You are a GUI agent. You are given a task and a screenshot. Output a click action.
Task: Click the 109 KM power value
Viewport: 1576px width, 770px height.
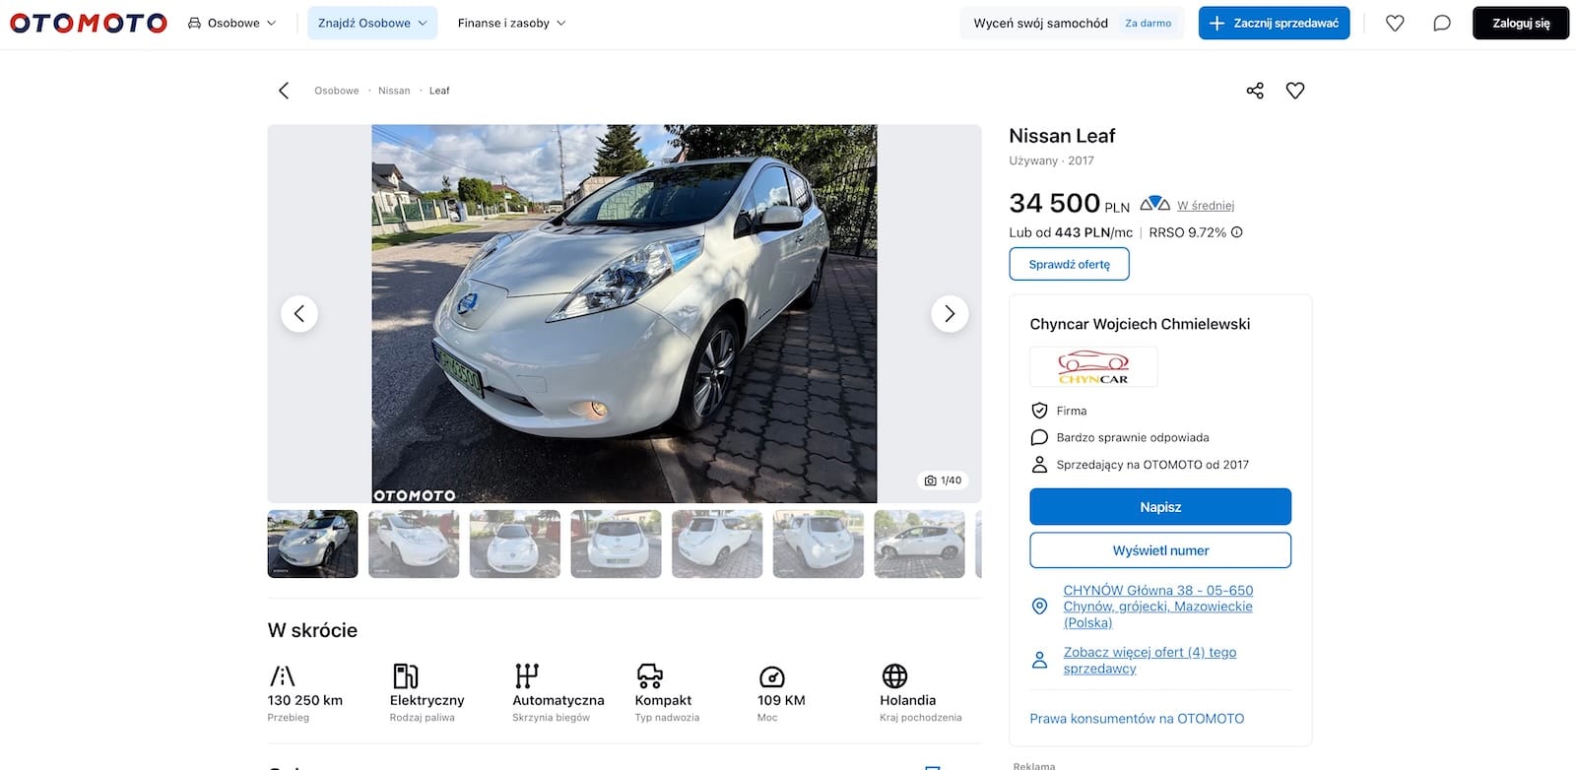781,700
